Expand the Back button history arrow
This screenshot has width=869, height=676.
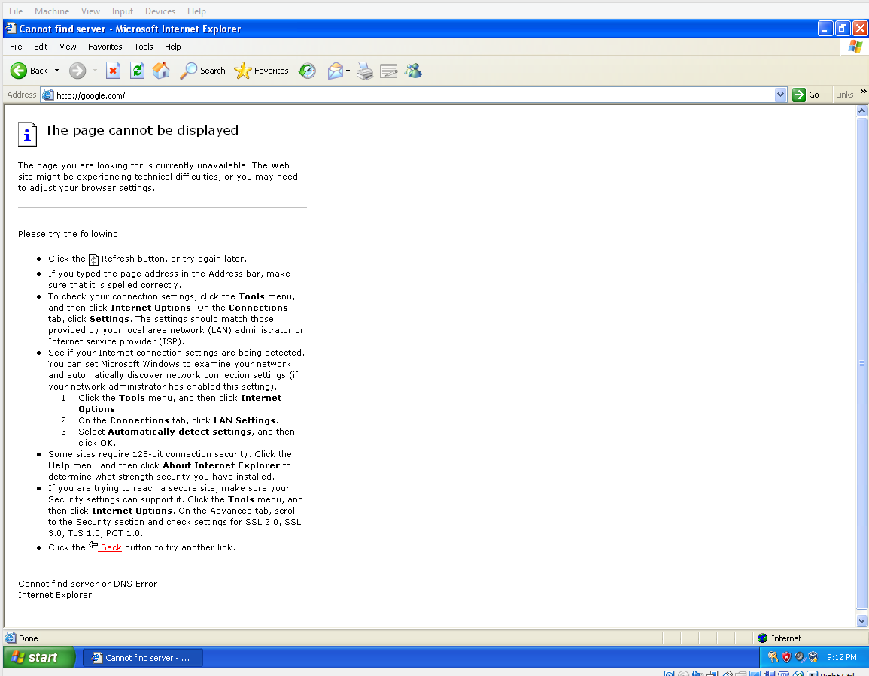point(56,71)
